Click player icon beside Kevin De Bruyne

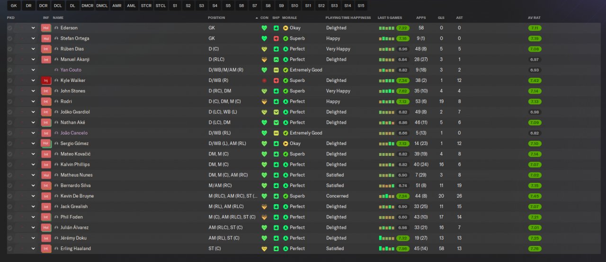tap(56, 196)
